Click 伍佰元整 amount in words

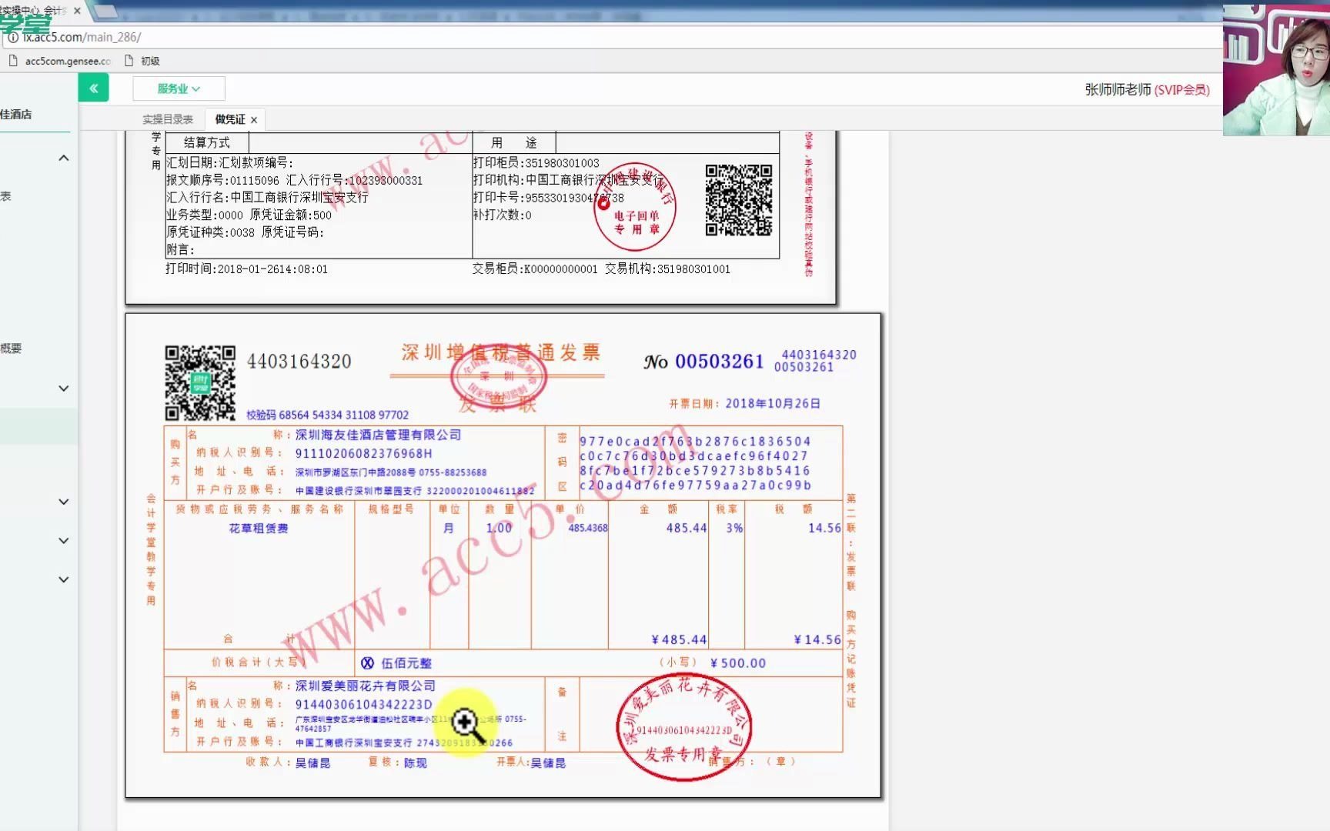[406, 663]
